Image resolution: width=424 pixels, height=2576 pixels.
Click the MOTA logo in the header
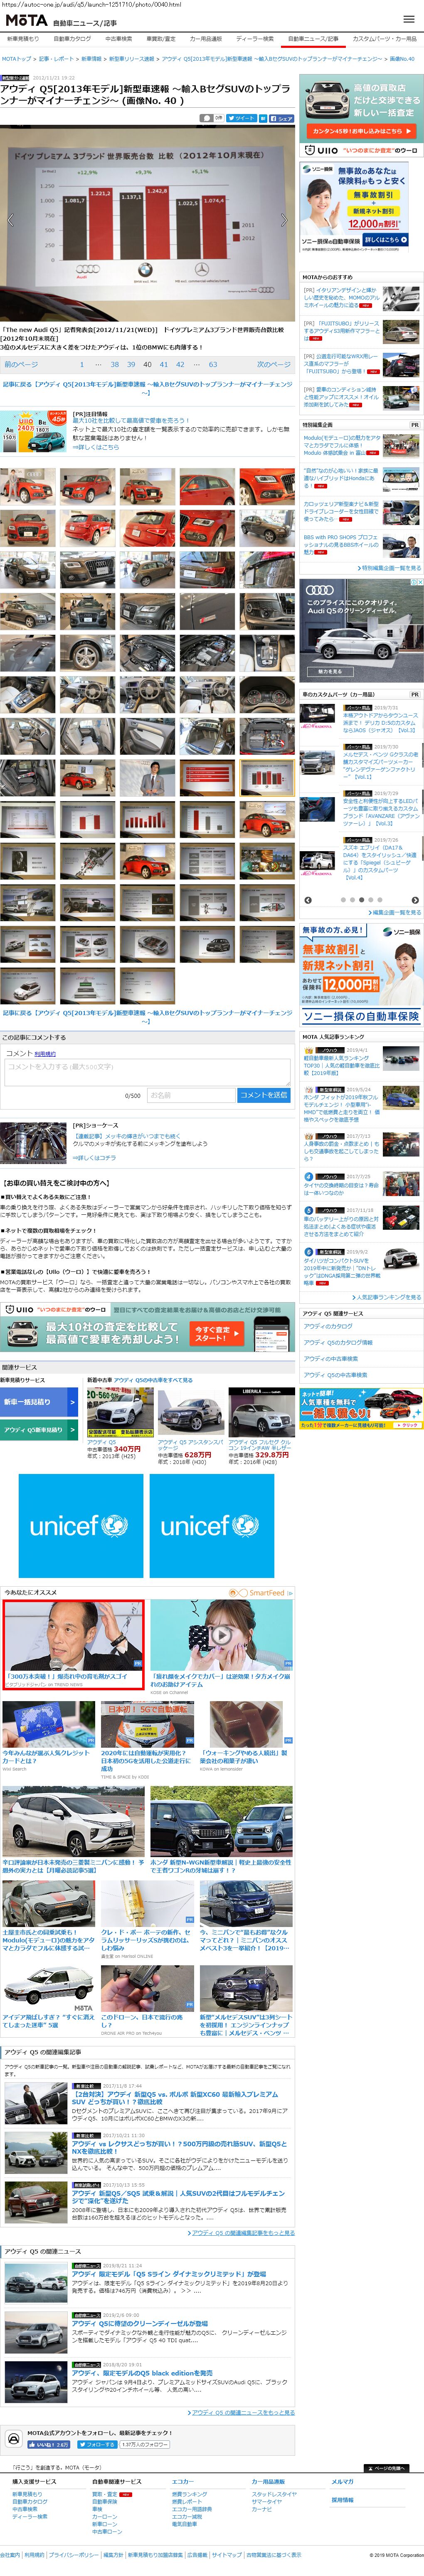pyautogui.click(x=26, y=20)
